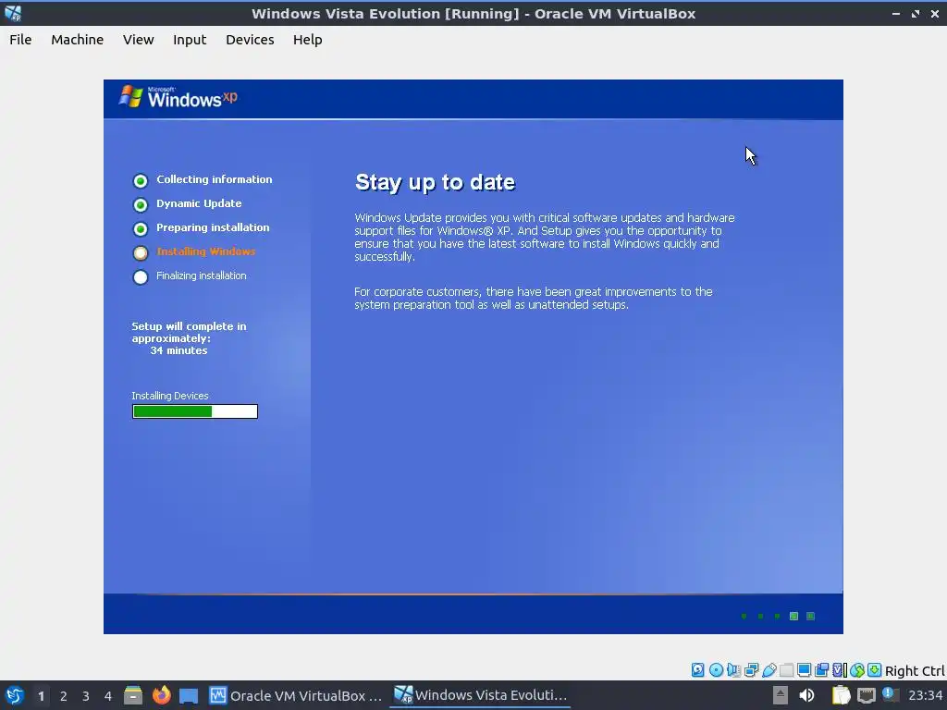Click the Windows Update description paragraph
The image size is (947, 710).
point(545,238)
